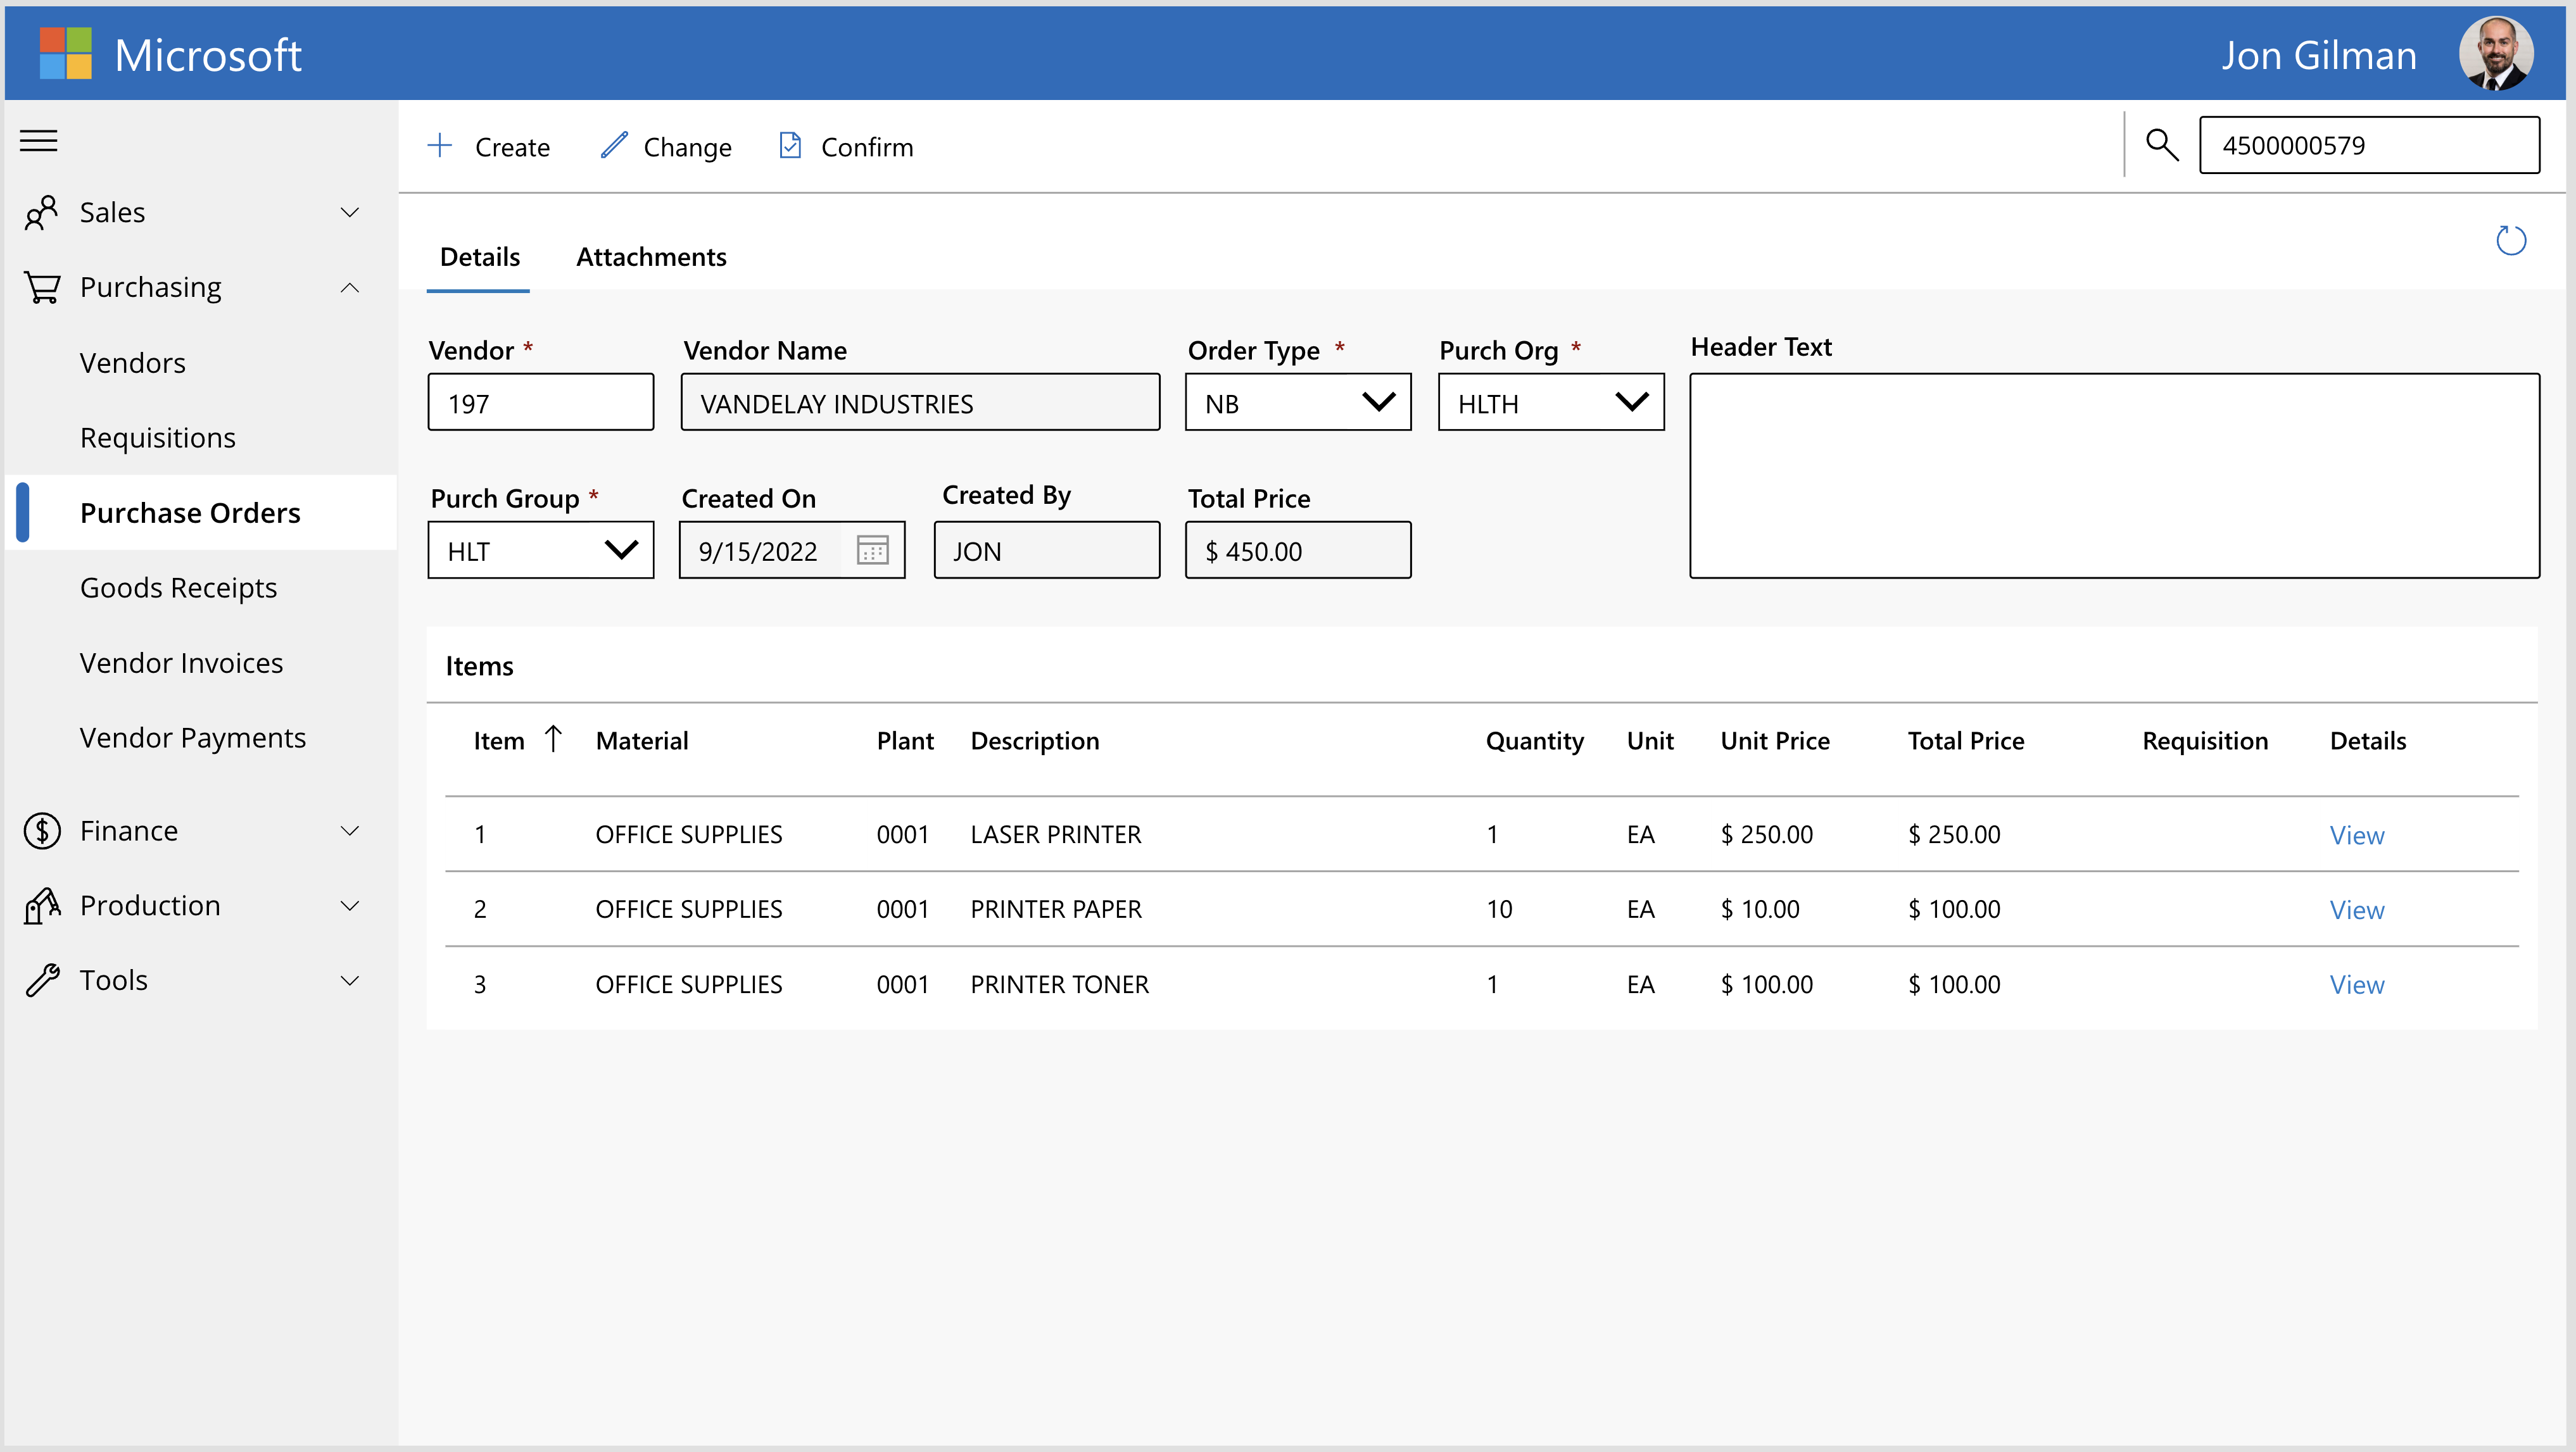Image resolution: width=2576 pixels, height=1452 pixels.
Task: Click the search magnifier icon
Action: point(2162,145)
